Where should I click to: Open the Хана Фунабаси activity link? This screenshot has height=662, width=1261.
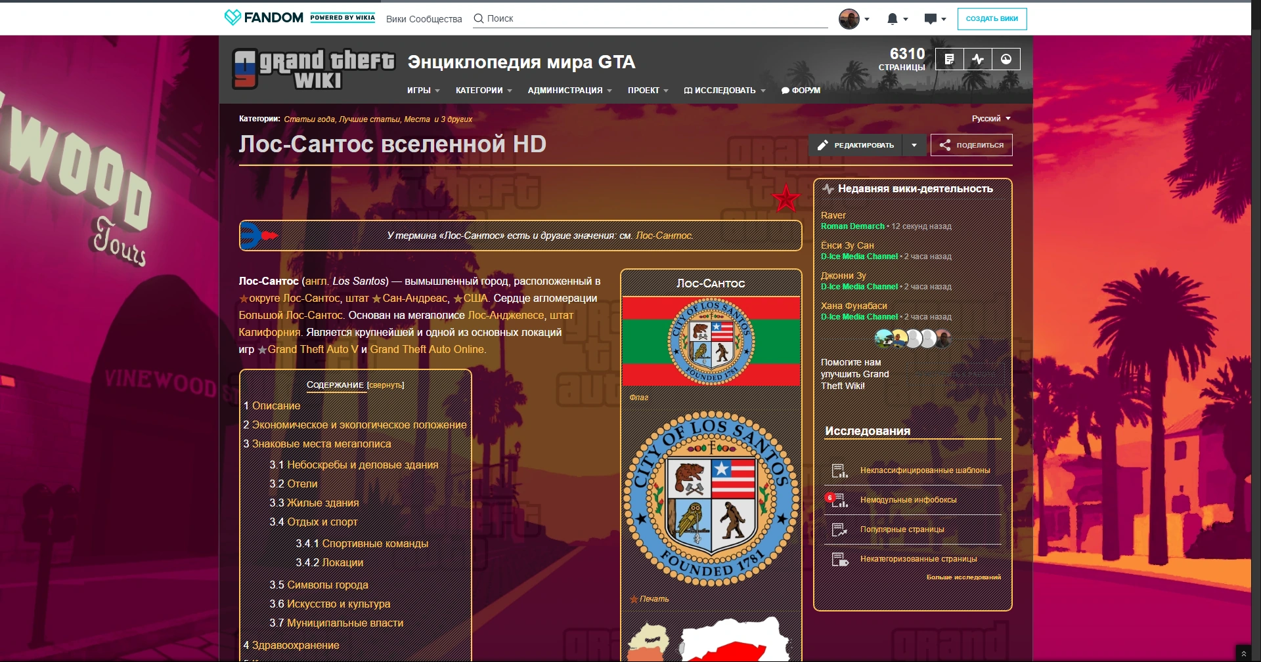[854, 306]
